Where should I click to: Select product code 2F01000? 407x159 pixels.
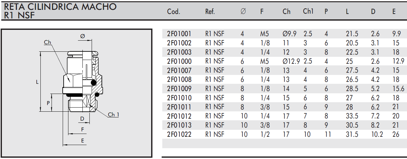click(179, 61)
